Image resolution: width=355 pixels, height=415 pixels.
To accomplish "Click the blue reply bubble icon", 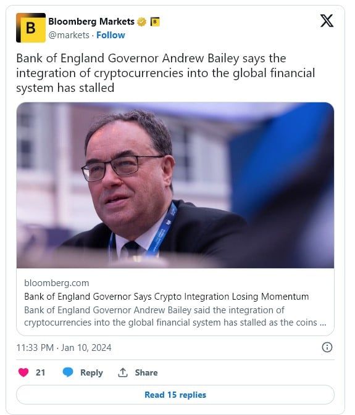I will click(68, 372).
